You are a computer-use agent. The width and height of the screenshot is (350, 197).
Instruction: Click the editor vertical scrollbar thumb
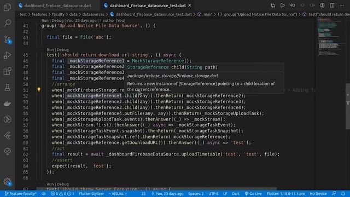(348, 106)
